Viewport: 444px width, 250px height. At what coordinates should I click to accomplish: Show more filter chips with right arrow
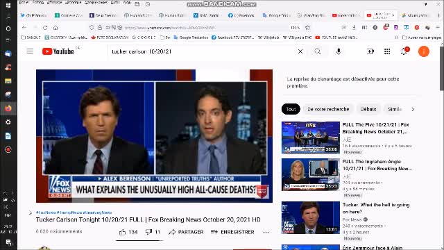413,109
